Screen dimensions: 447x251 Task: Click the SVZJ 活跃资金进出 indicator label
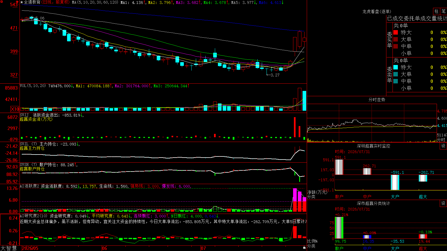tap(51, 115)
